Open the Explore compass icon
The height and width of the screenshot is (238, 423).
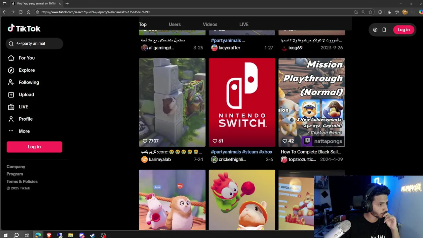11,70
